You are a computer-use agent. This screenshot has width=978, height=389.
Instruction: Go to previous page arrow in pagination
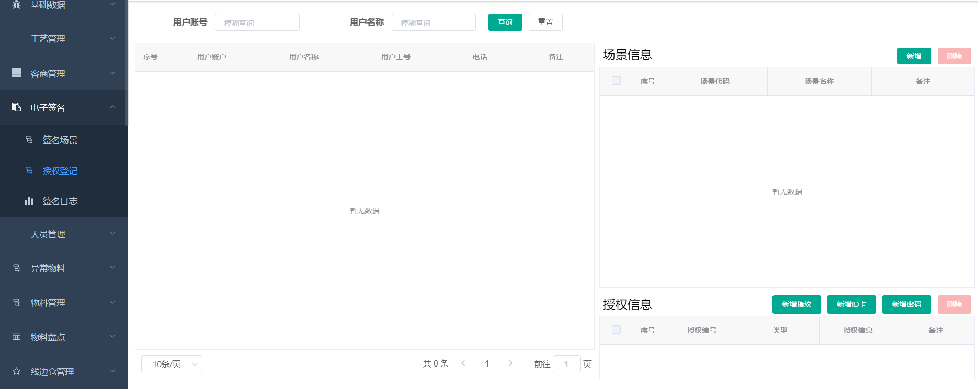[x=463, y=363]
